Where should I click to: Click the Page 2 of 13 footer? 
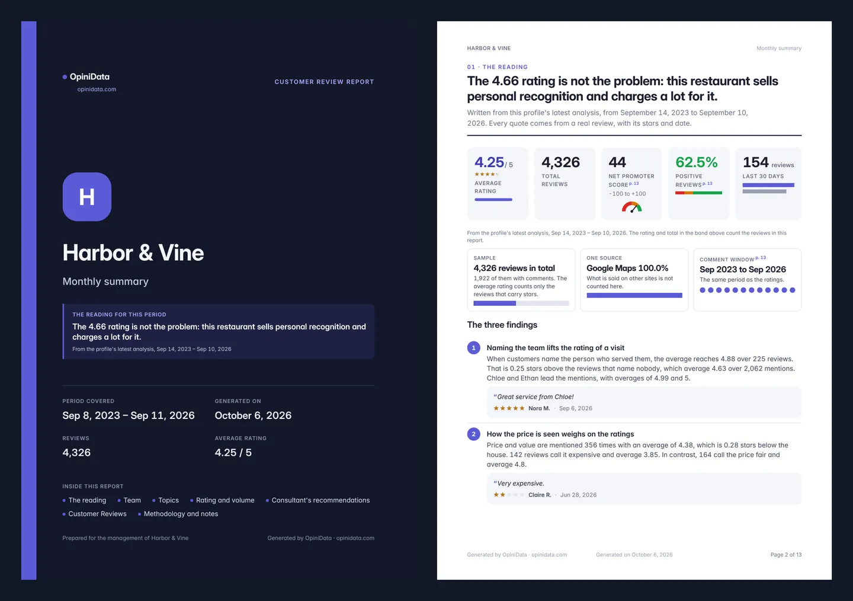[x=786, y=555]
